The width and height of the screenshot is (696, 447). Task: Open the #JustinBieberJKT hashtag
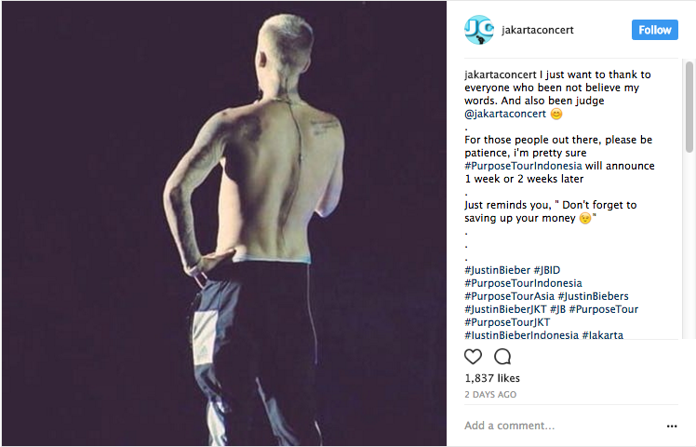pyautogui.click(x=505, y=309)
